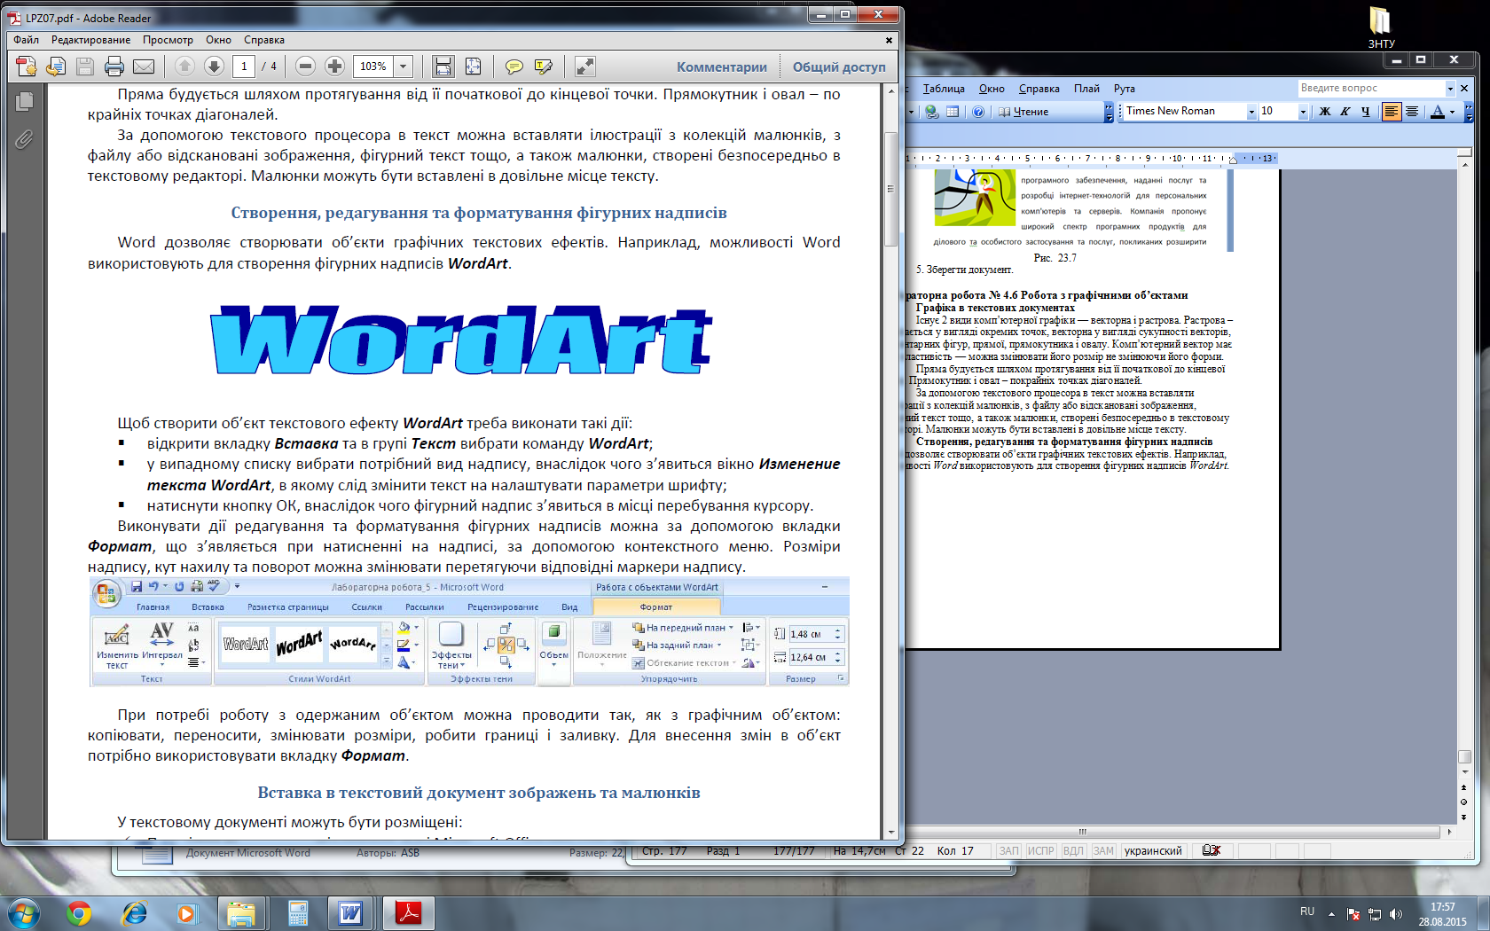The image size is (1490, 931).
Task: Open Word help with question mark icon
Action: (978, 112)
